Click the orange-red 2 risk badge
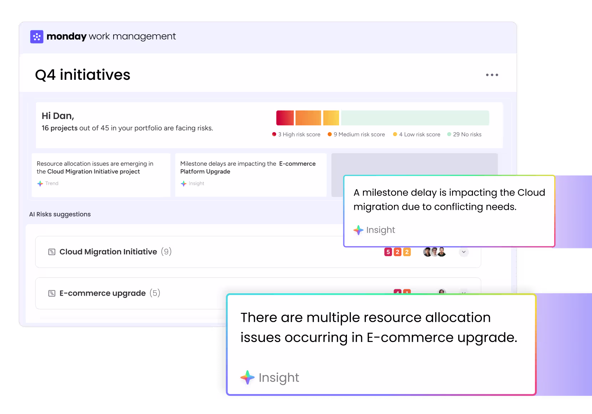592x414 pixels. (x=398, y=252)
